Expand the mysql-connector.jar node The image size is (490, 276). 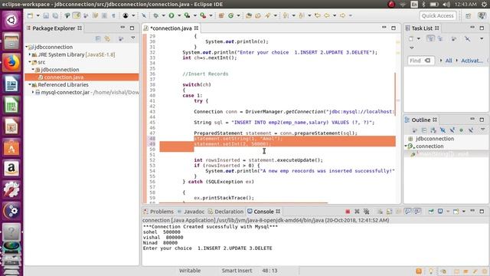click(x=33, y=92)
